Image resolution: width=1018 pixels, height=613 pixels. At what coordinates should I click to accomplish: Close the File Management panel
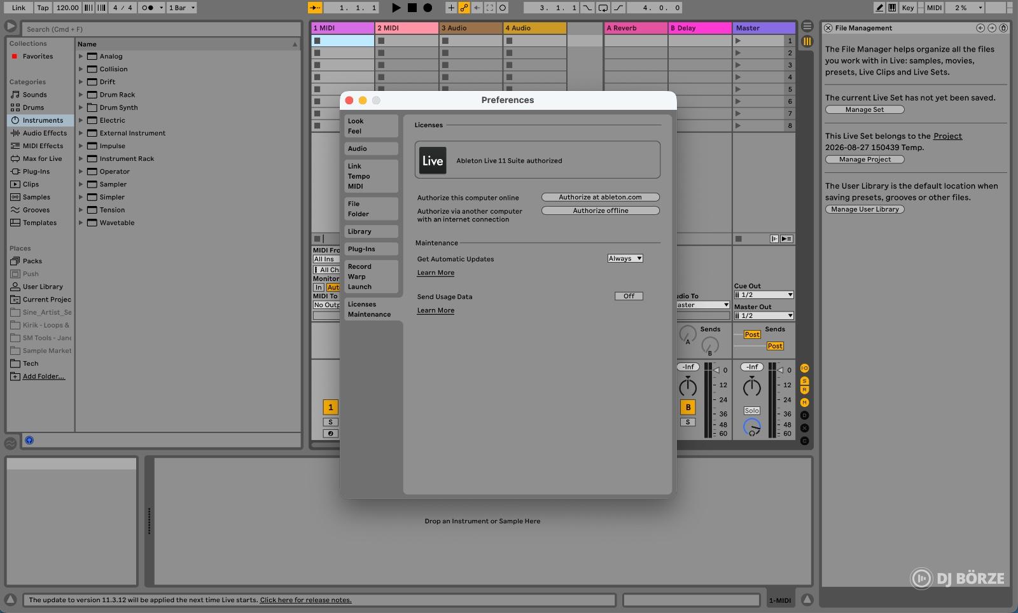pos(828,28)
